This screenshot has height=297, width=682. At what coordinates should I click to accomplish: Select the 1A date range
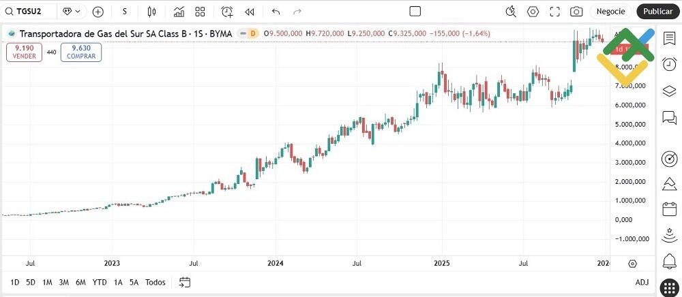(118, 282)
